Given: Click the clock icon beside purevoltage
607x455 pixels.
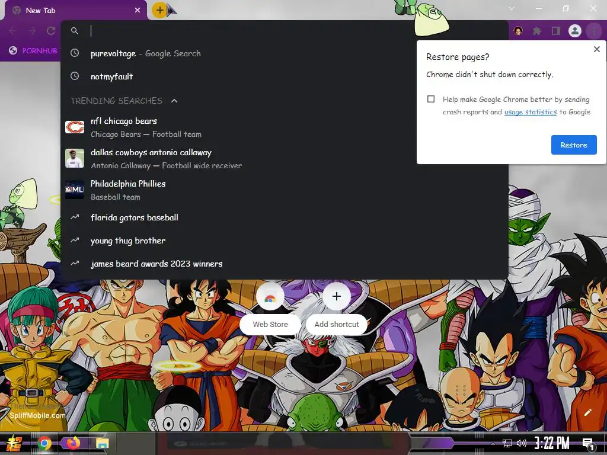Looking at the screenshot, I should tap(75, 53).
